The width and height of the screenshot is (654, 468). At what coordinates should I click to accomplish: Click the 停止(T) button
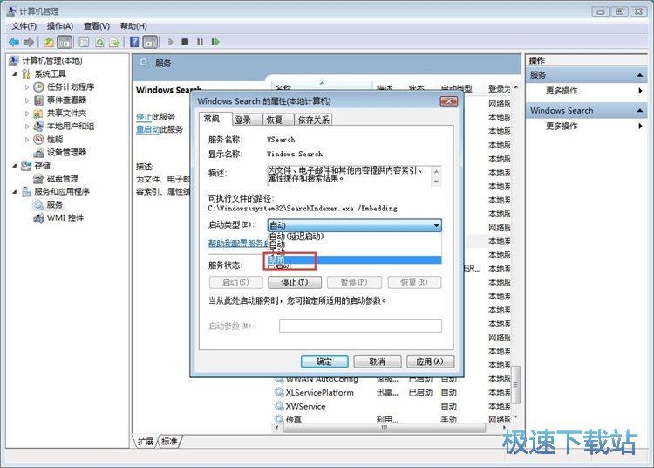pos(295,283)
